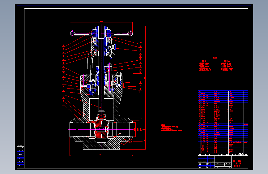Select the performance specification text heading
The image size is (268, 174).
pyautogui.click(x=215, y=58)
